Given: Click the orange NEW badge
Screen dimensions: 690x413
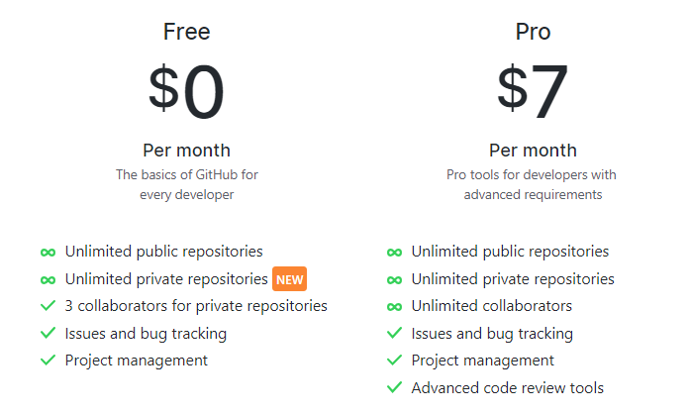Looking at the screenshot, I should (x=289, y=280).
